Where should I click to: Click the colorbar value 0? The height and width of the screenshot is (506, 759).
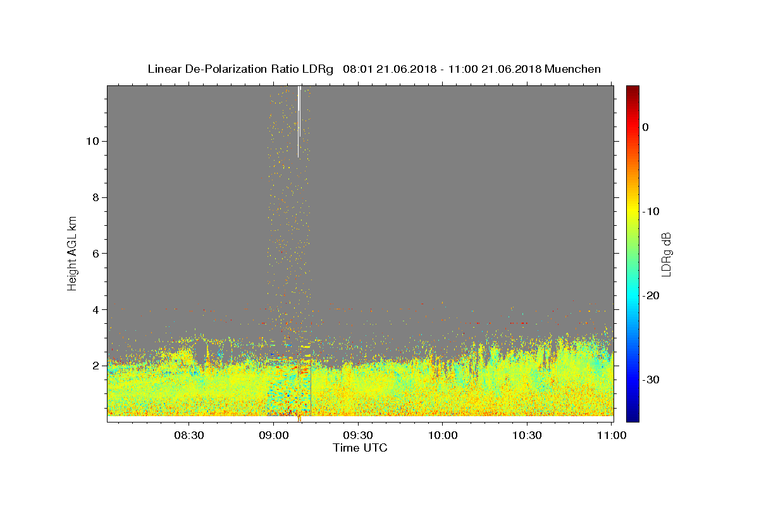coord(646,127)
